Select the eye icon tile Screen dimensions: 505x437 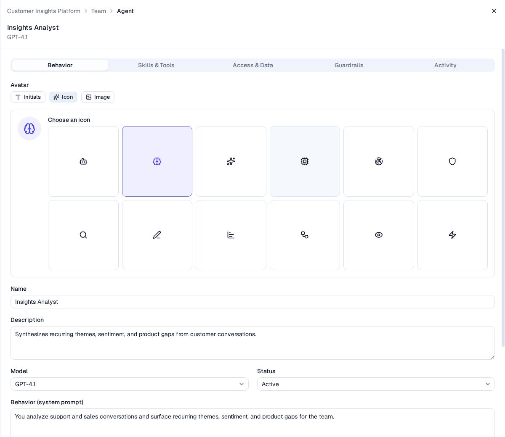tap(379, 235)
